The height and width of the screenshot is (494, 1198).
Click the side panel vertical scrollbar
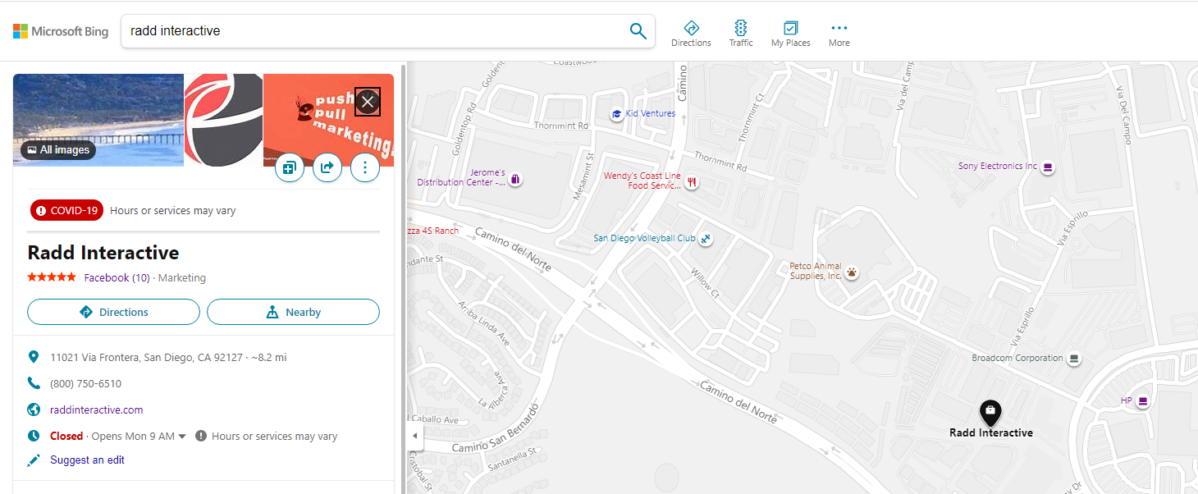pyautogui.click(x=403, y=279)
